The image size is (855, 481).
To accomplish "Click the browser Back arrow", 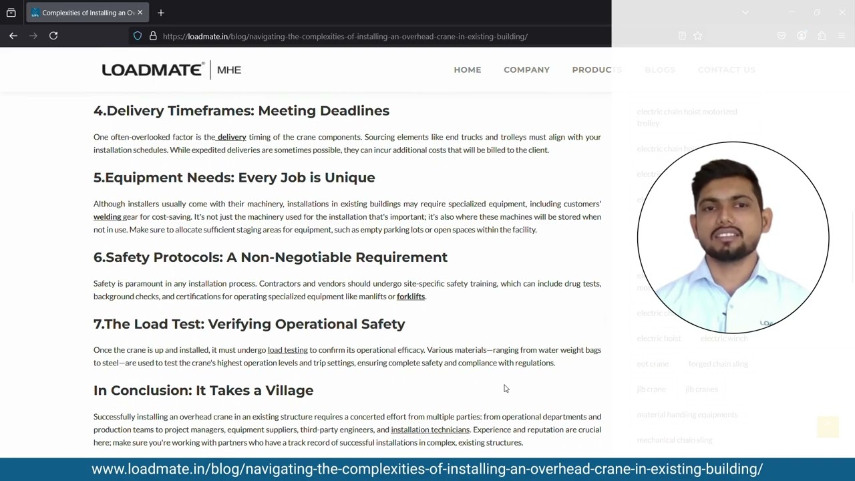I will coord(13,36).
